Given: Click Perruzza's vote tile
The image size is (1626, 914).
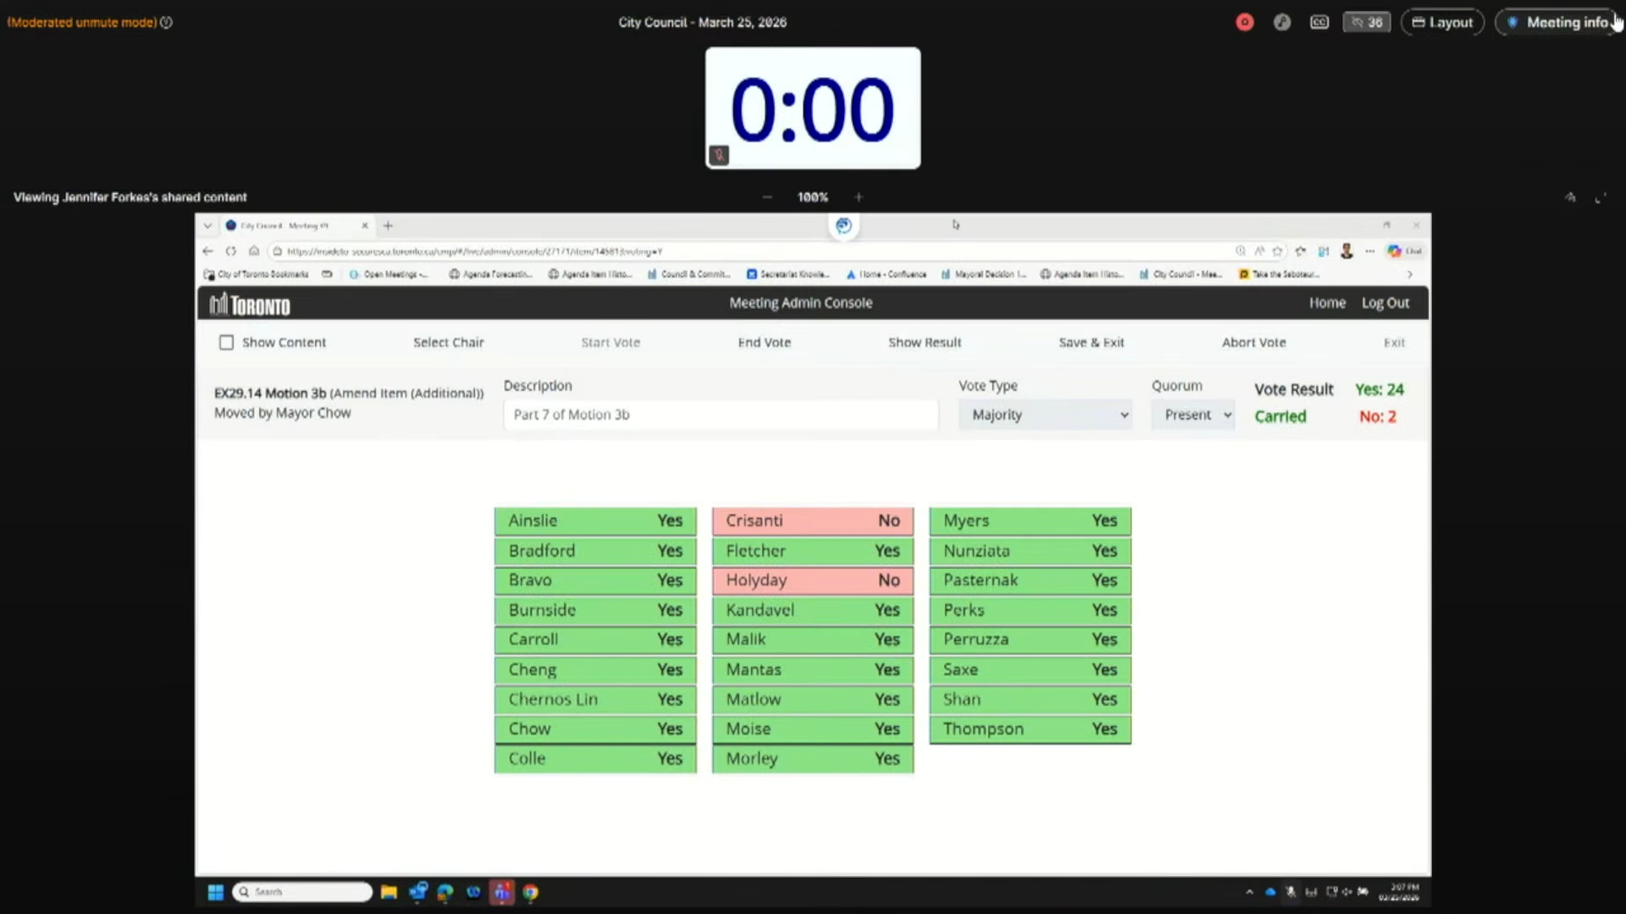Looking at the screenshot, I should (x=1030, y=640).
